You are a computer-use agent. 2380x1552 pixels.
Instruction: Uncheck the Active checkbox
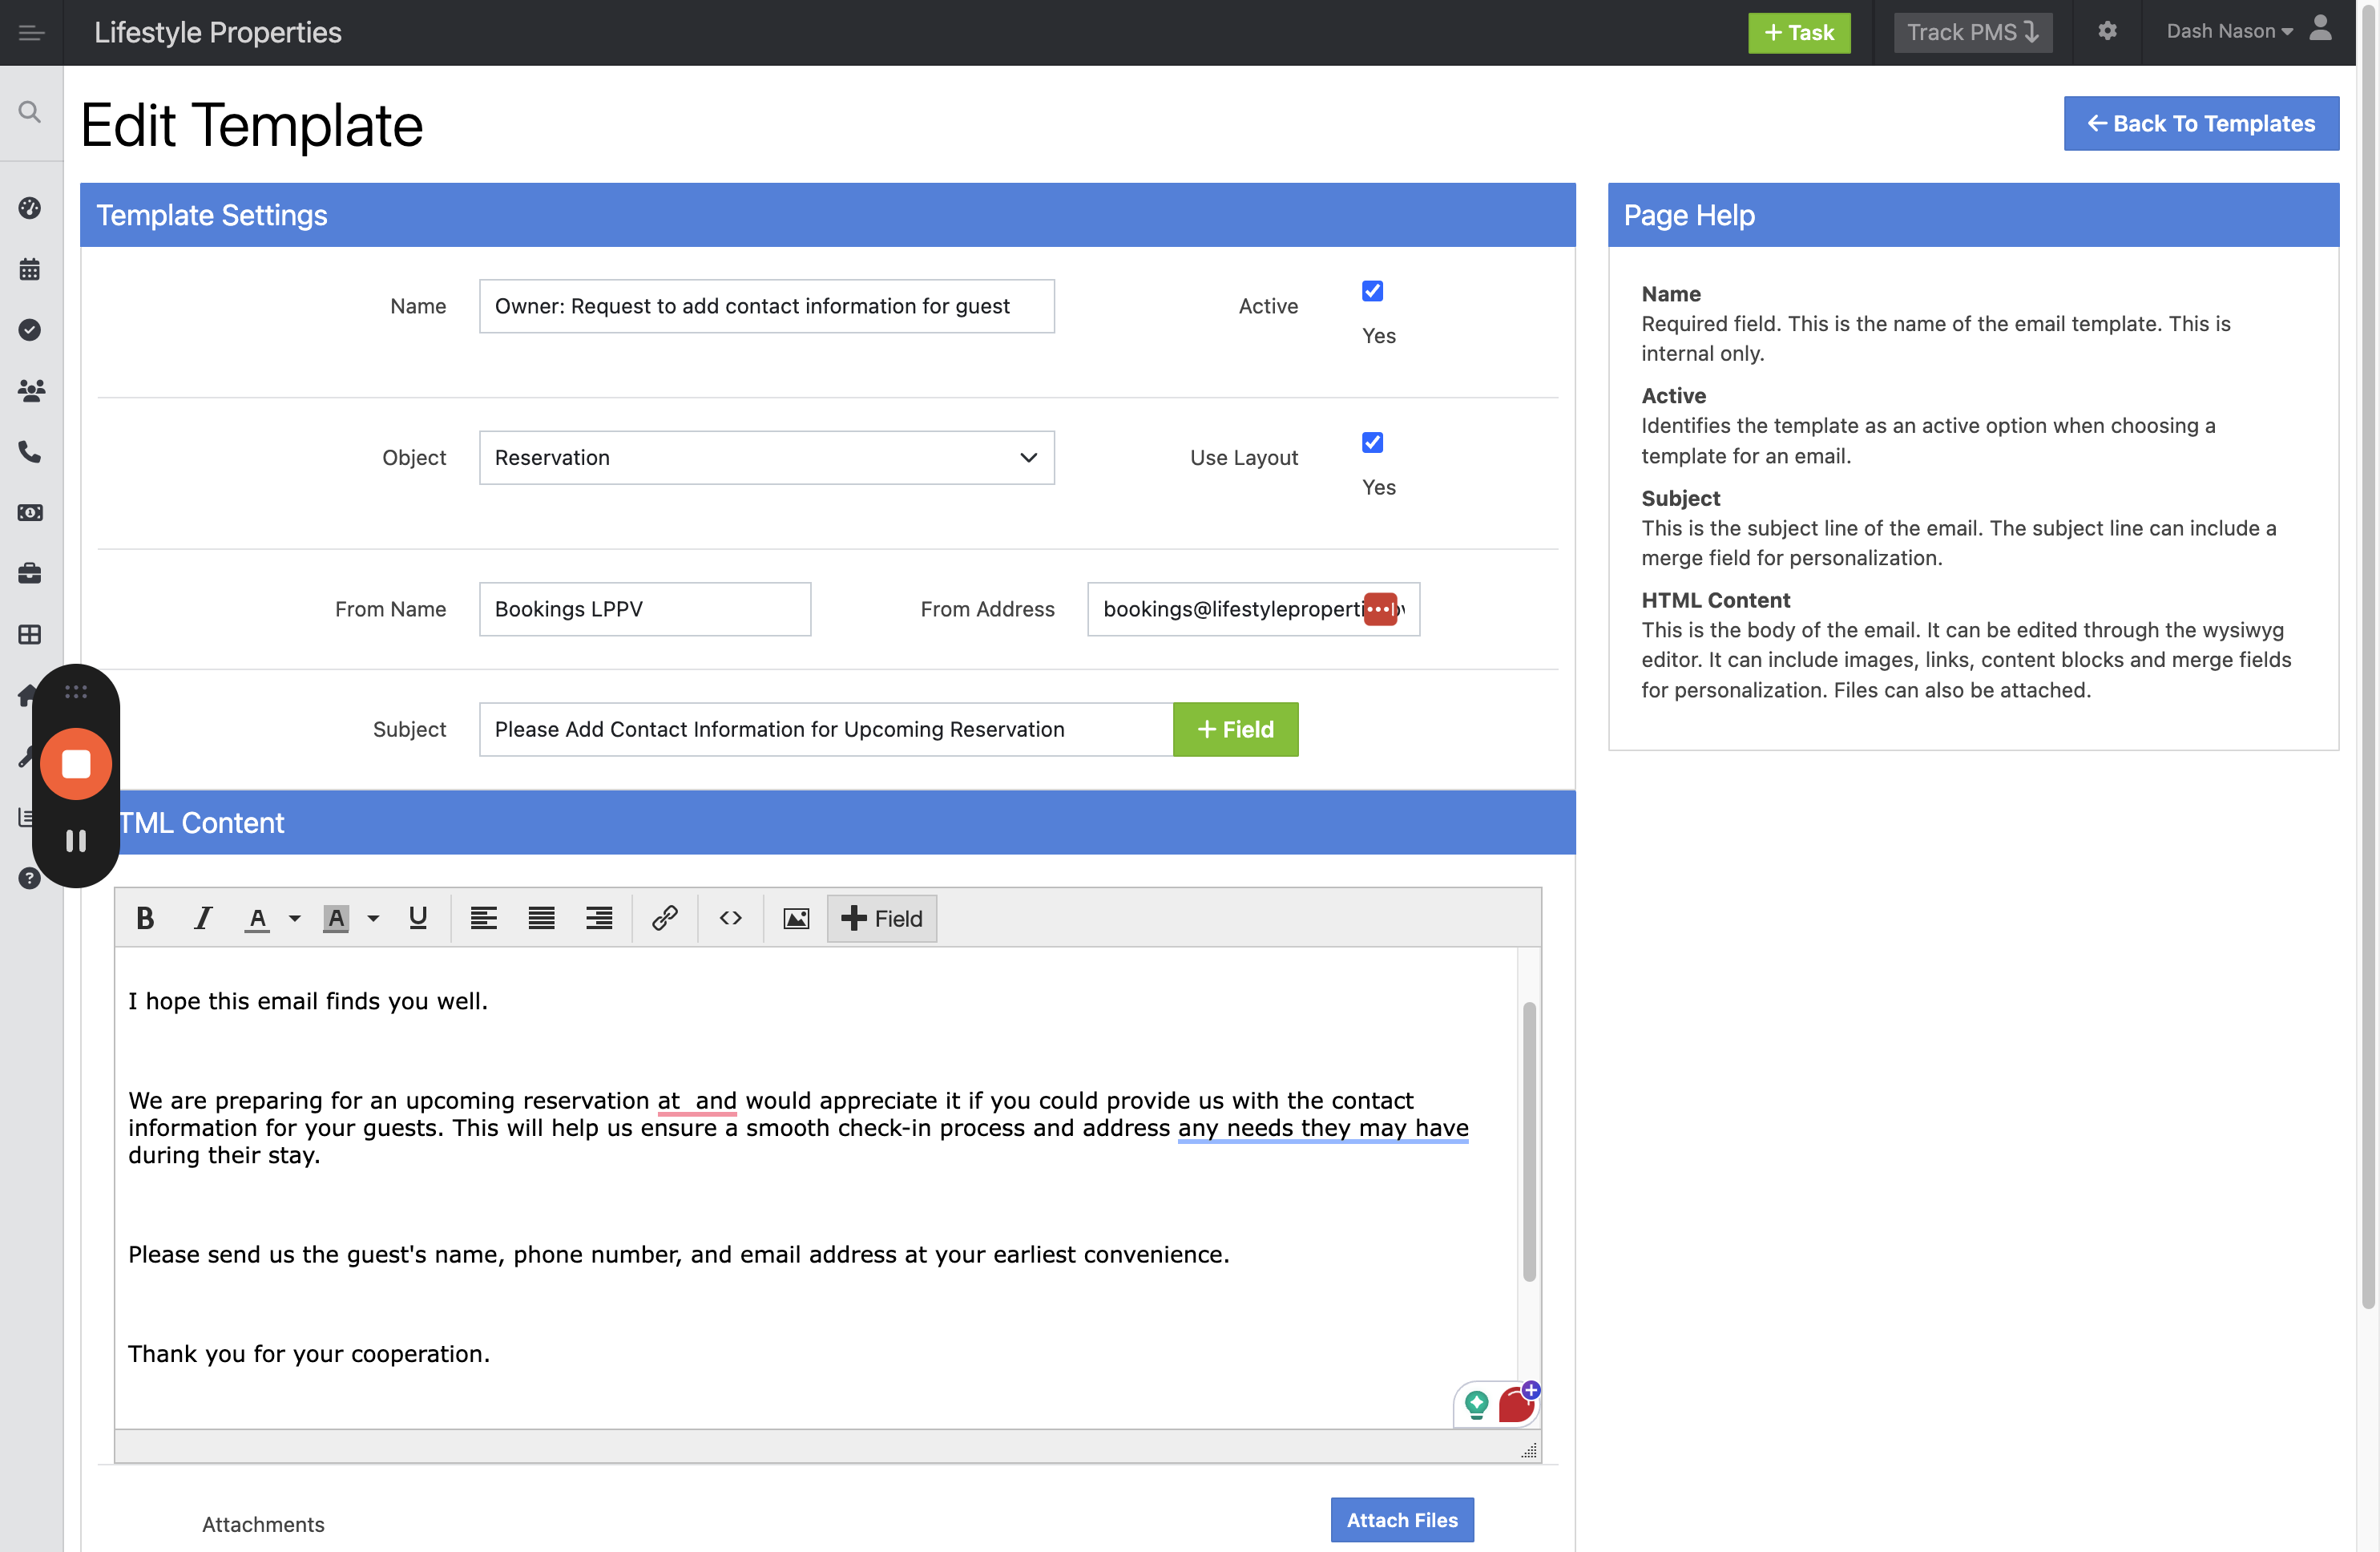click(x=1373, y=291)
